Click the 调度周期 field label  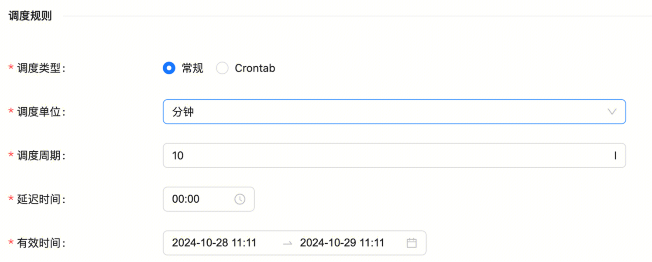(x=40, y=156)
